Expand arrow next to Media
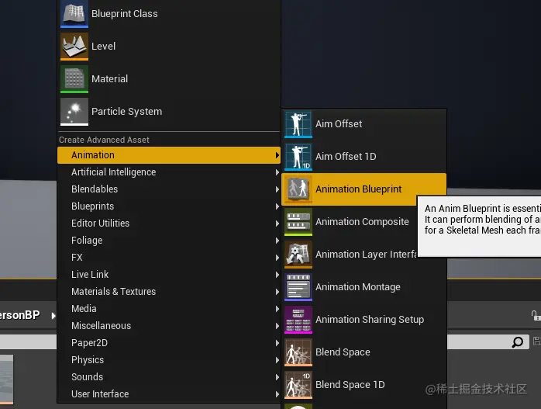Screen dimensions: 541x409 (277, 309)
